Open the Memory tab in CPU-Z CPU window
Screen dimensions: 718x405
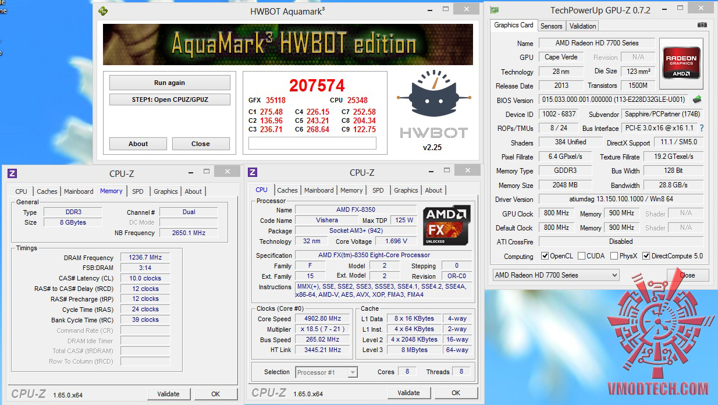[351, 190]
